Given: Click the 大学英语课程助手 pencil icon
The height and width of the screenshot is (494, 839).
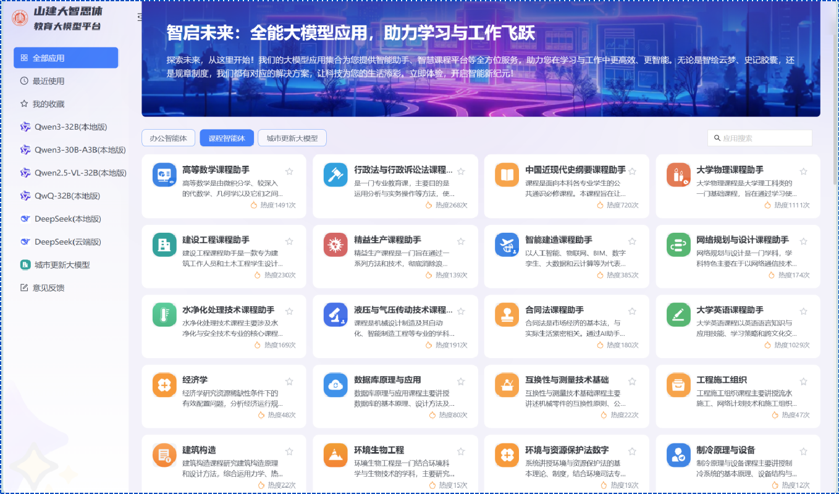Looking at the screenshot, I should [678, 315].
